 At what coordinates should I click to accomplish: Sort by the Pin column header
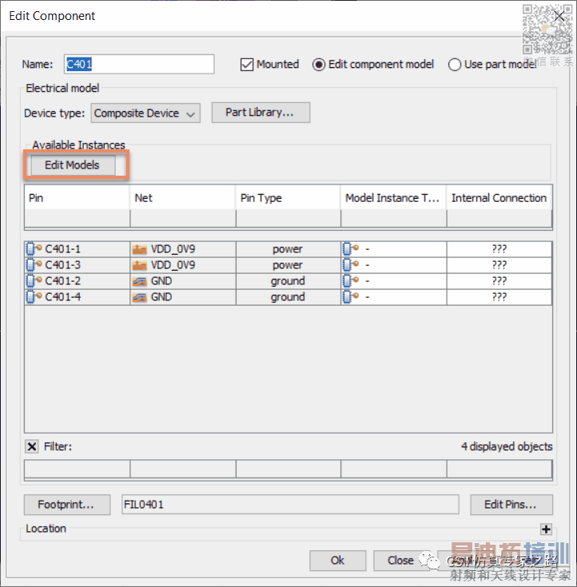pos(78,198)
